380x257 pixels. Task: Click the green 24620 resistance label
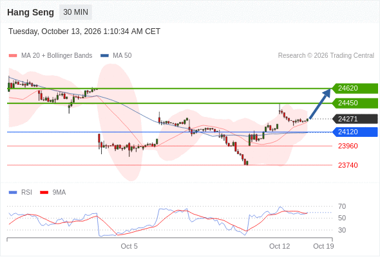click(x=355, y=88)
